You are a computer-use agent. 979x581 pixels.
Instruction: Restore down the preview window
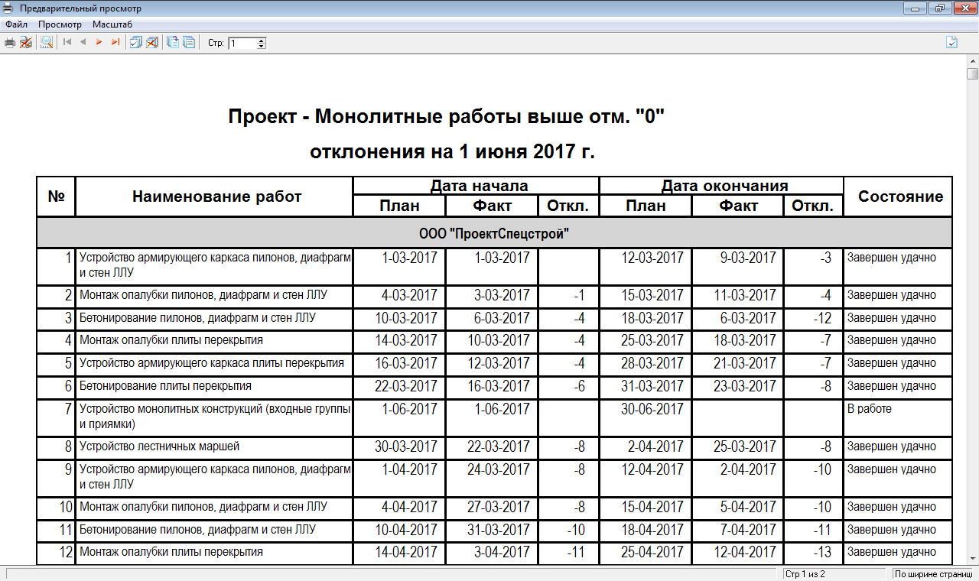pyautogui.click(x=938, y=8)
